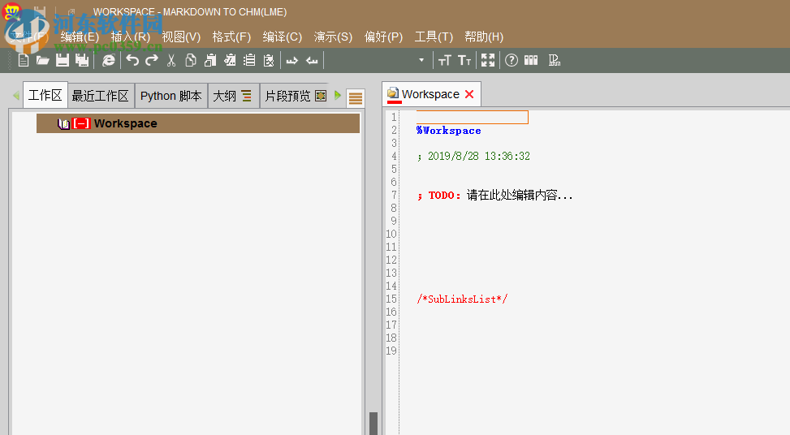Click the clipboard-with-X toolbar icon
This screenshot has height=435, width=790.
(269, 60)
